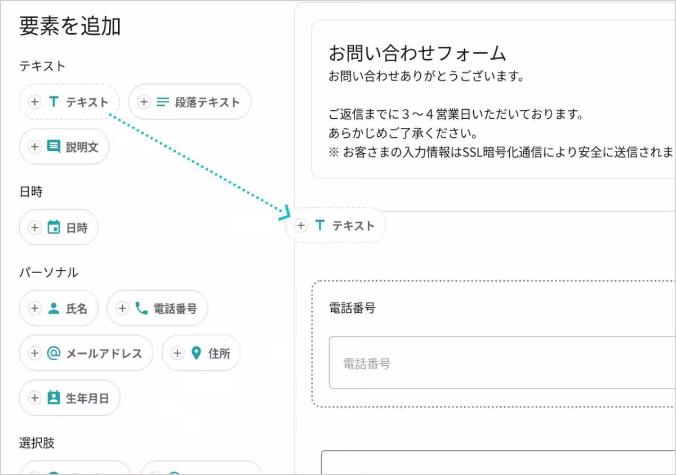The width and height of the screenshot is (676, 475).
Task: Add a 段落テキスト element to the form
Action: pos(190,102)
